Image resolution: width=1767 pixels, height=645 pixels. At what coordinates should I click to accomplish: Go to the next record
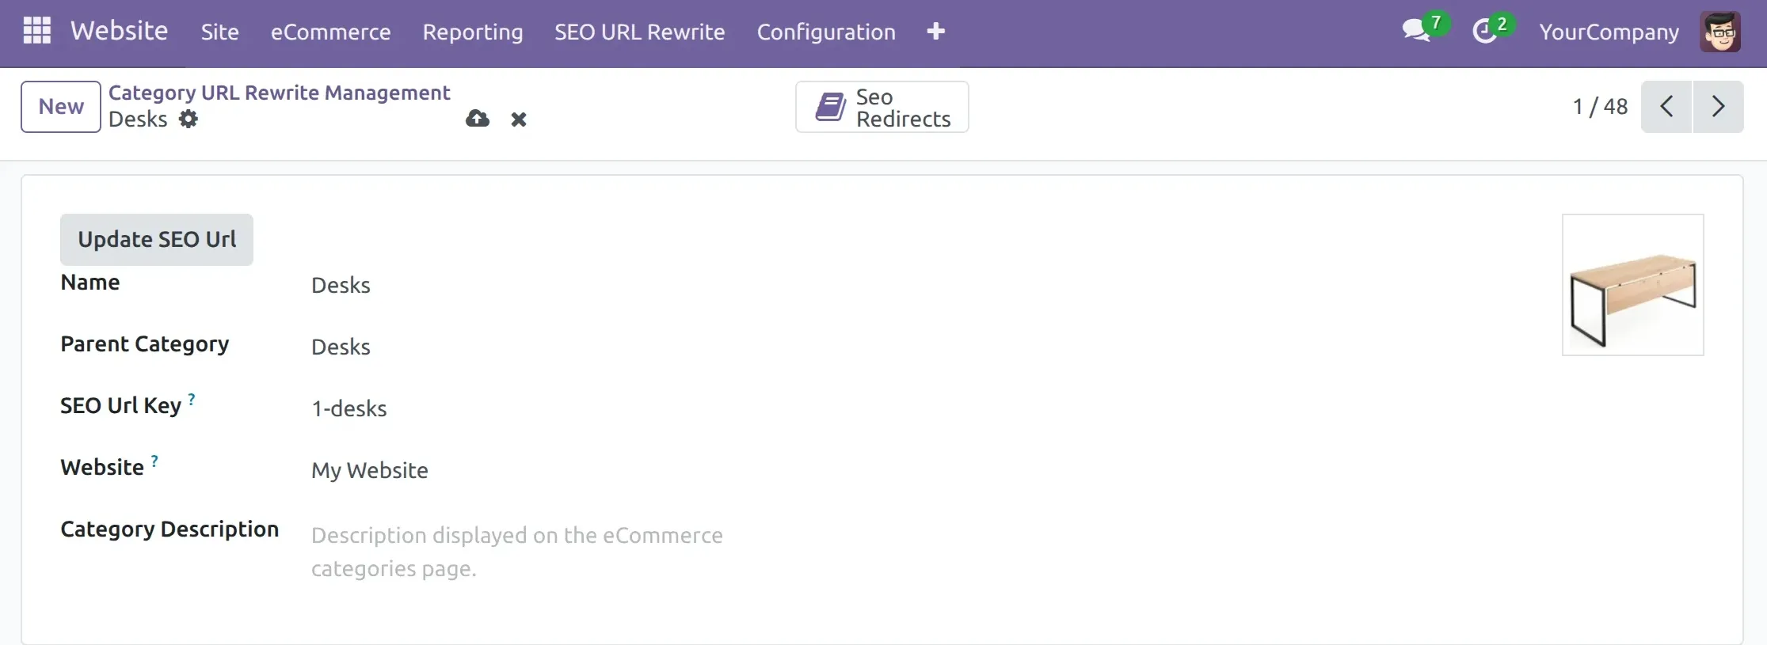[1718, 107]
